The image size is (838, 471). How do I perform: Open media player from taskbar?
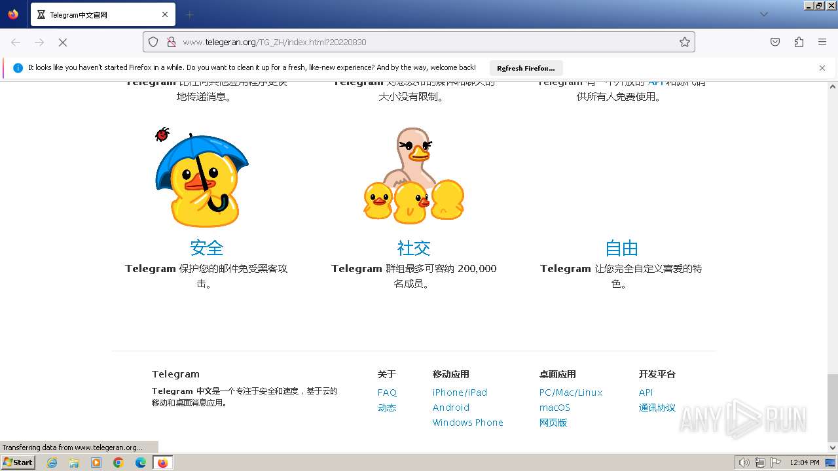96,462
